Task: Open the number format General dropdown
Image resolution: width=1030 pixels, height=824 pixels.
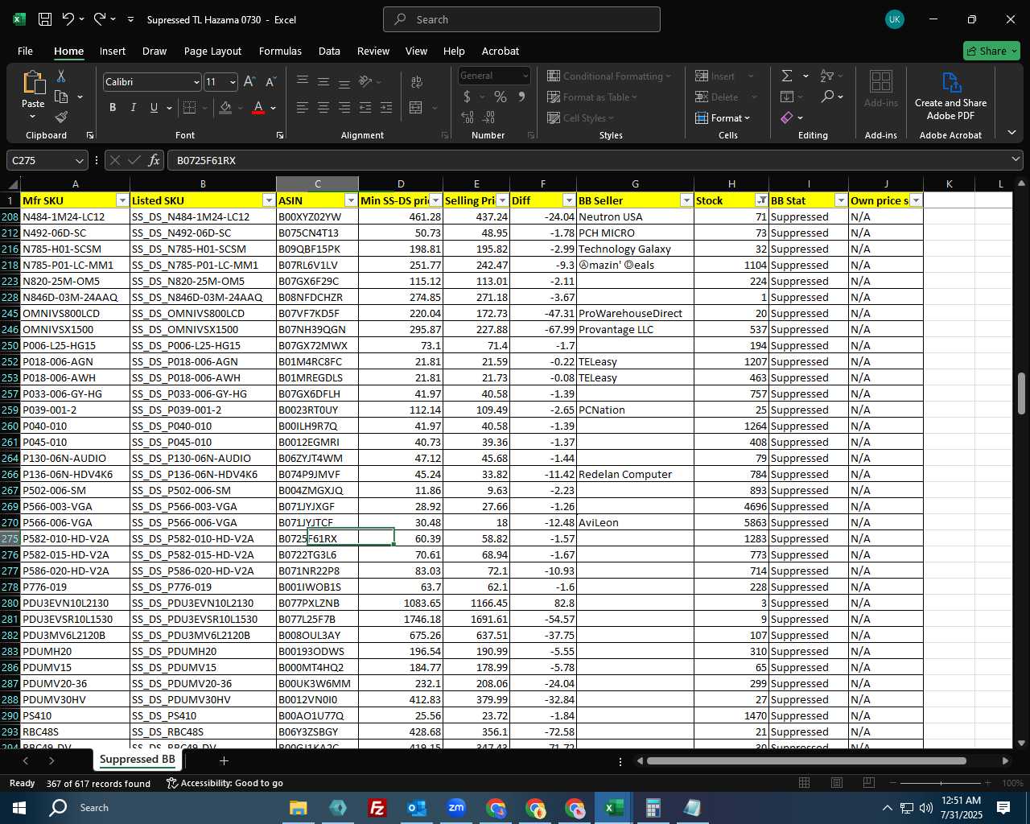Action: (x=525, y=76)
